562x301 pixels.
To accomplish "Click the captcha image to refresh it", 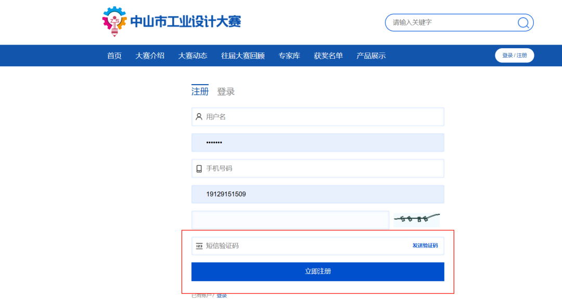I will pyautogui.click(x=416, y=219).
